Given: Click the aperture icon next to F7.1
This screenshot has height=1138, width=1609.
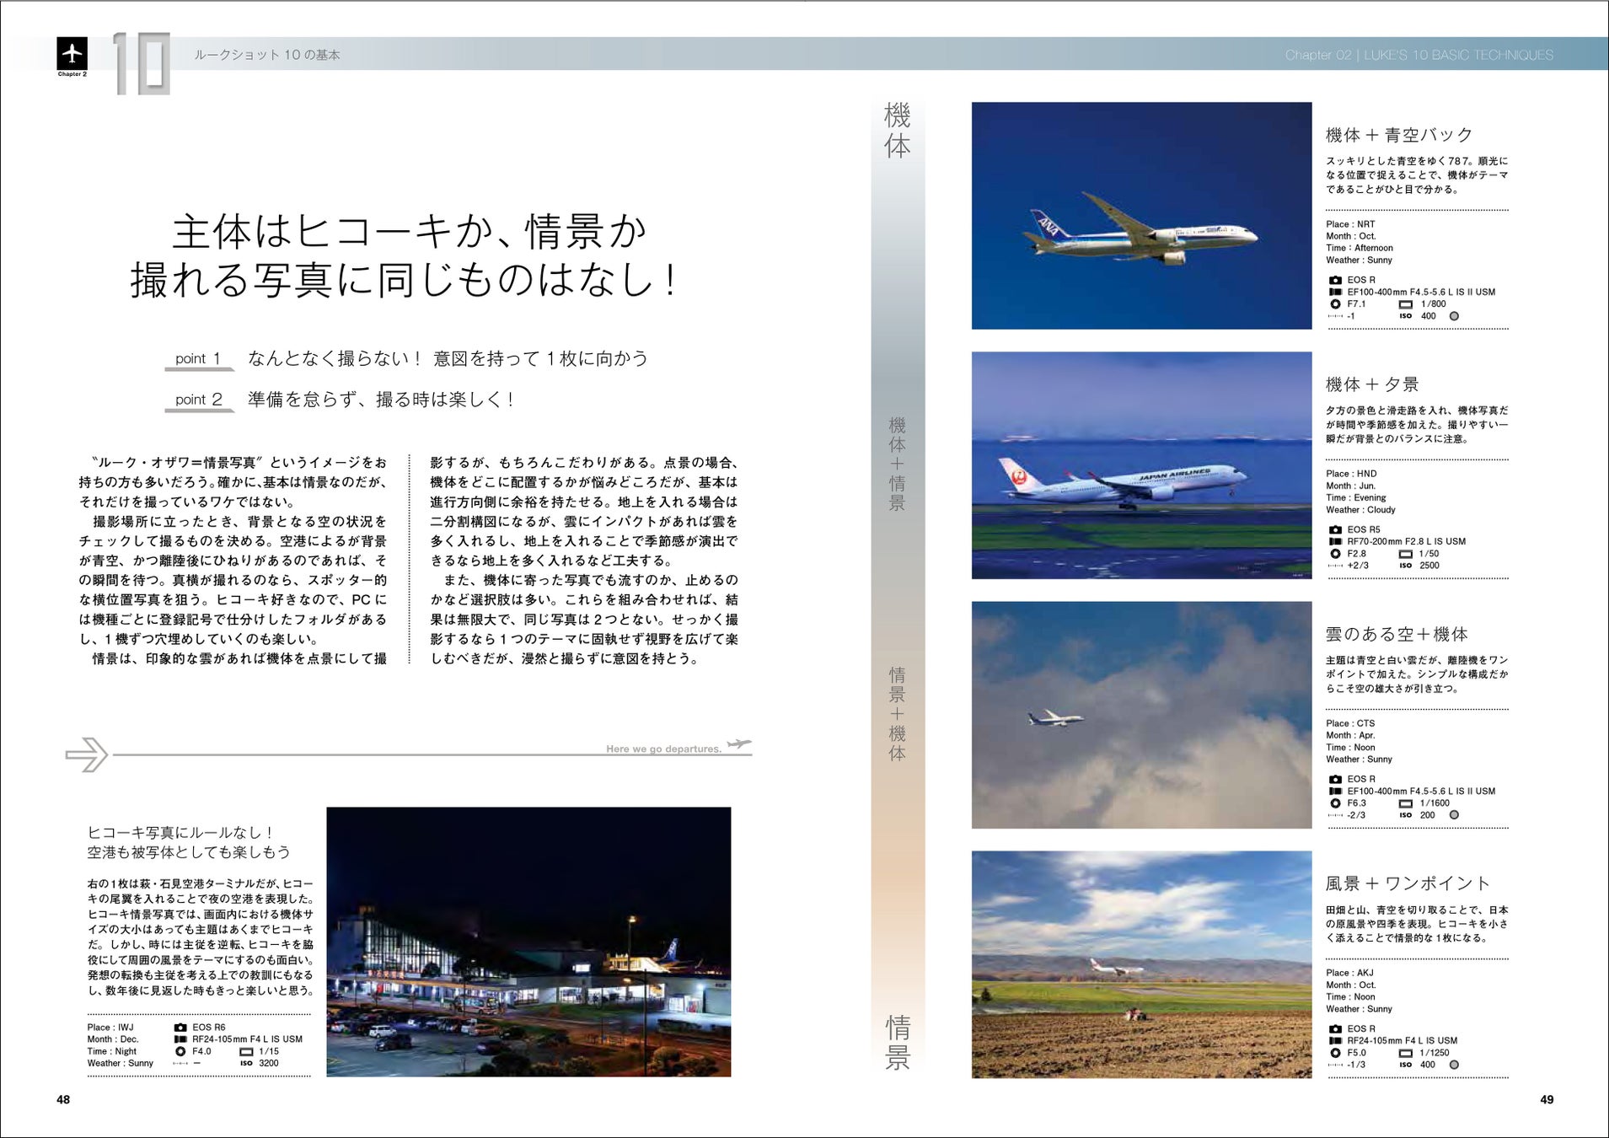Looking at the screenshot, I should (x=1335, y=304).
